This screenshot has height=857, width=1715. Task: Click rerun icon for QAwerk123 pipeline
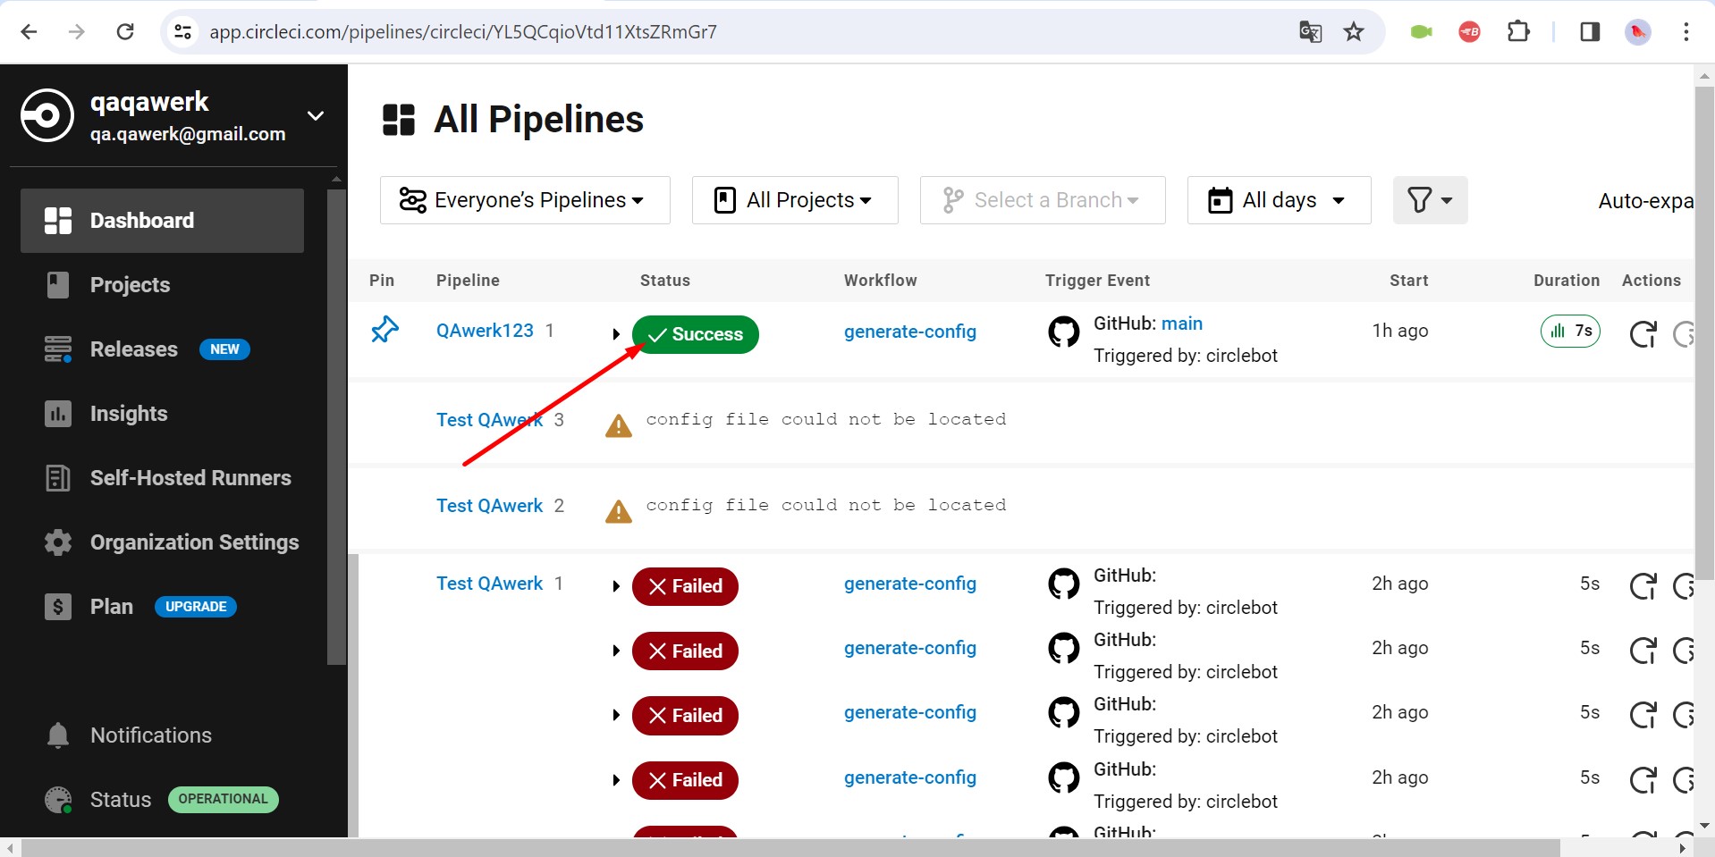coord(1643,334)
